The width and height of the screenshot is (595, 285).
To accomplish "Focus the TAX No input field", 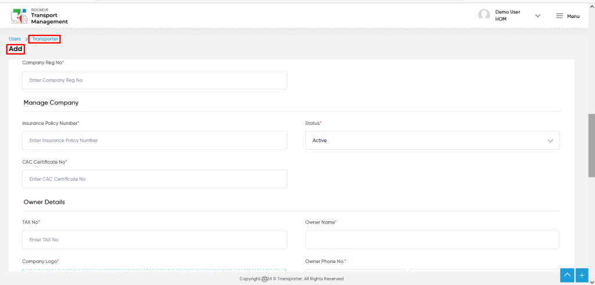I will 155,240.
